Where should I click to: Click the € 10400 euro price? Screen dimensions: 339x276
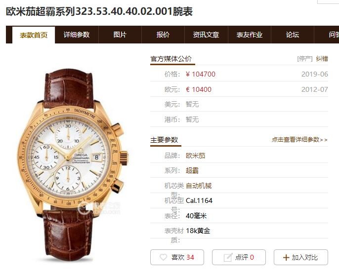coord(199,89)
